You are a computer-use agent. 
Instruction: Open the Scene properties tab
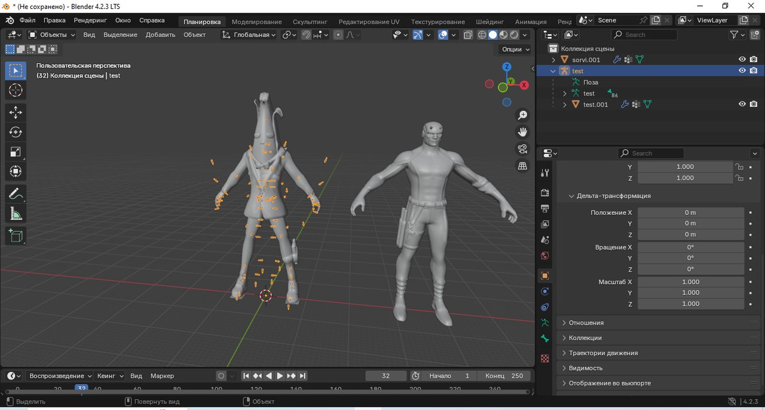pyautogui.click(x=544, y=240)
